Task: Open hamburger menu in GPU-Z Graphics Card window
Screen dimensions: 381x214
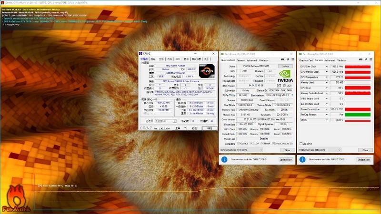Action: (293, 59)
